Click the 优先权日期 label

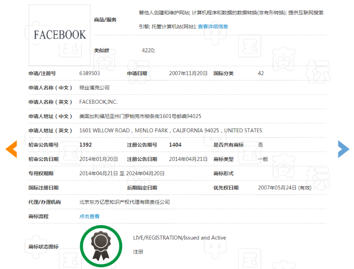226,188
